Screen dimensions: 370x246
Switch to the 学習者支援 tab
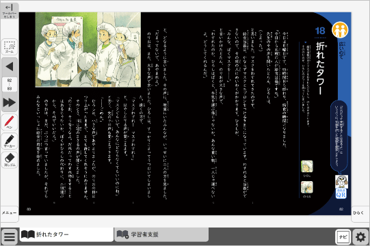(161, 234)
